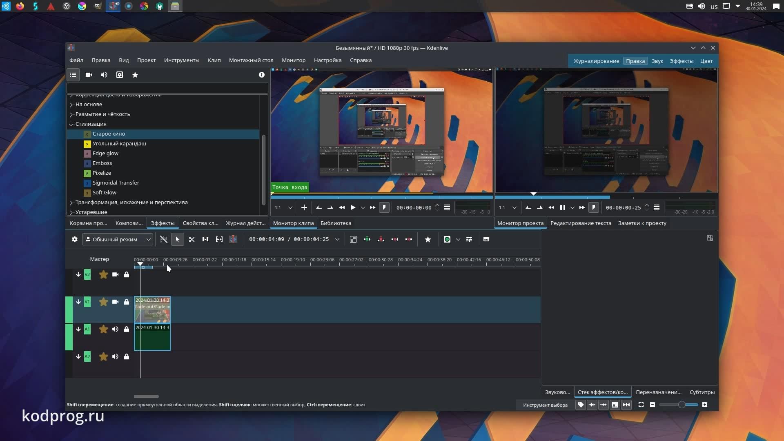Rewind in the clip monitor
The height and width of the screenshot is (441, 784).
tap(342, 207)
